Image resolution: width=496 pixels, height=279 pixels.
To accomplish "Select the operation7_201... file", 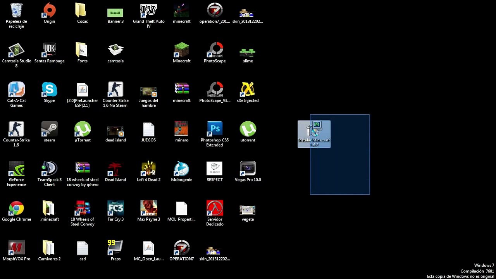I will click(x=215, y=14).
